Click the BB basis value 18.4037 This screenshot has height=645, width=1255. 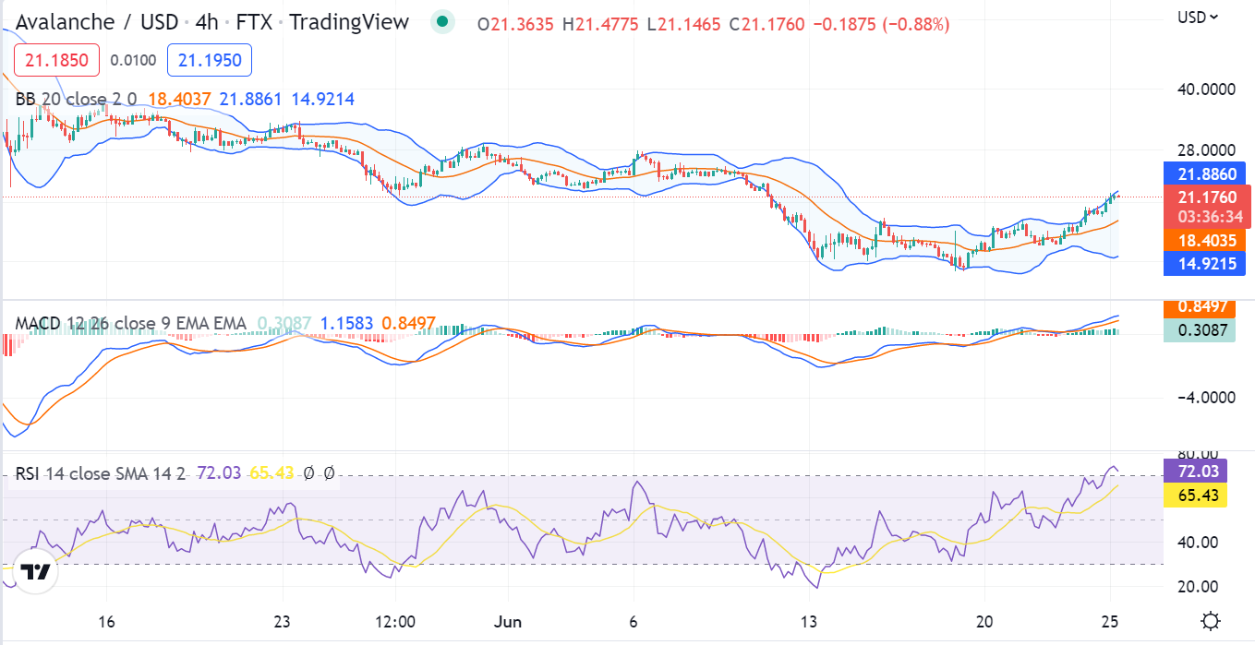(180, 99)
